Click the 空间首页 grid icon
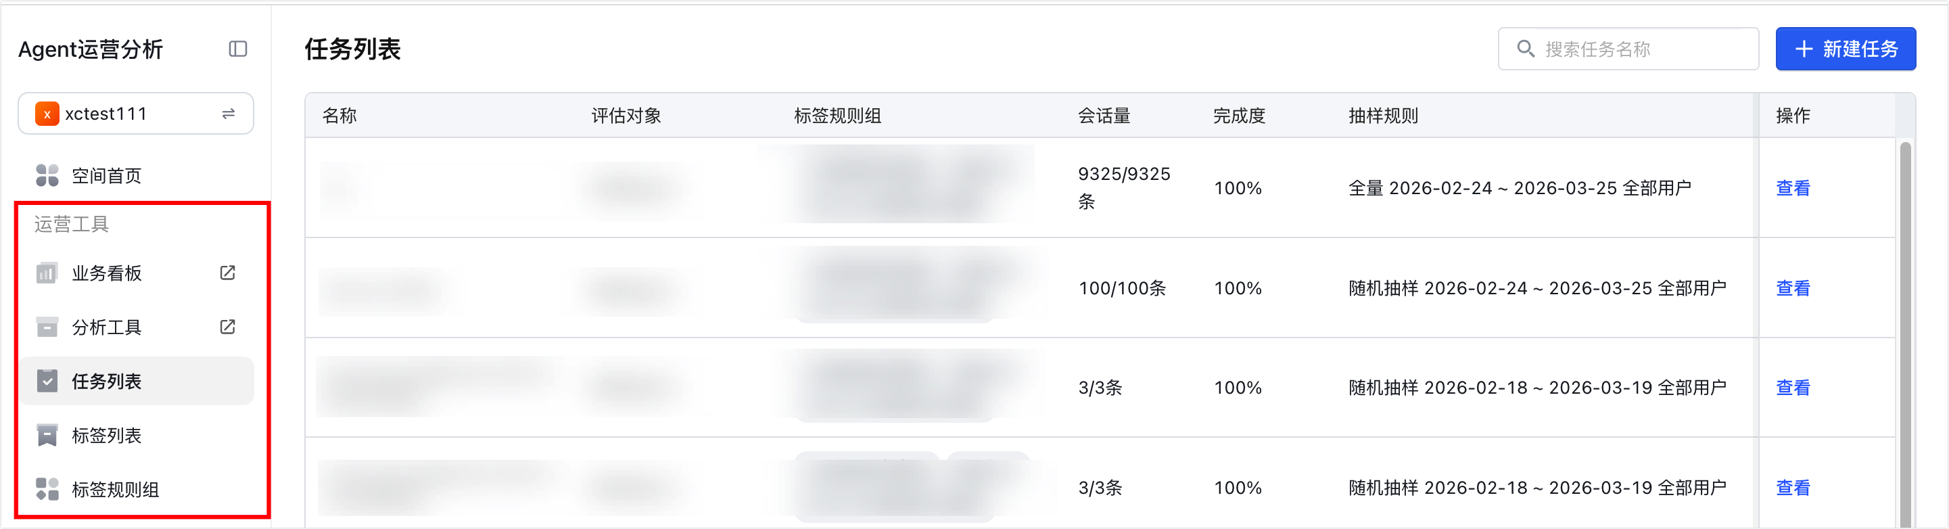1949x529 pixels. click(47, 176)
